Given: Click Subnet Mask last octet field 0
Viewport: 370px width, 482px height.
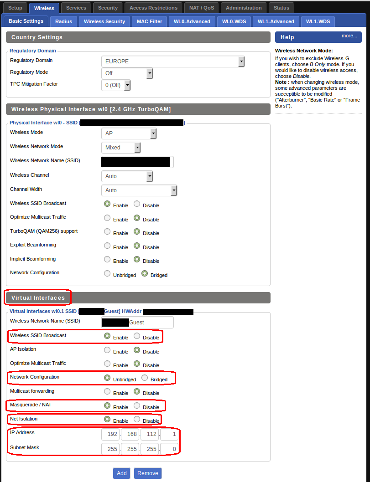Looking at the screenshot, I should click(169, 449).
